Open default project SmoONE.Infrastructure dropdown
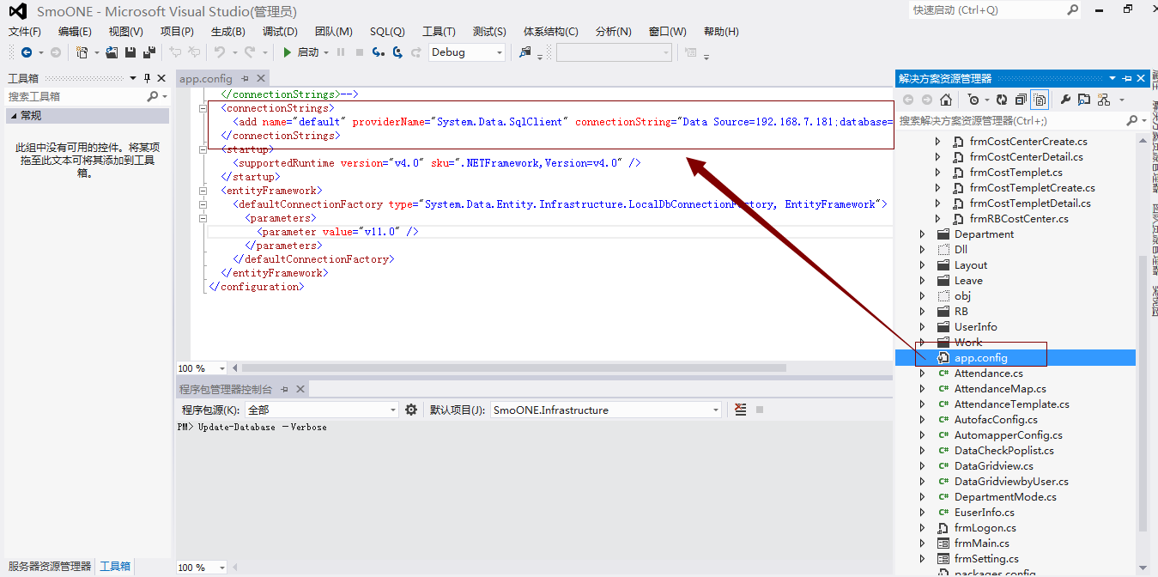This screenshot has height=577, width=1158. 606,410
